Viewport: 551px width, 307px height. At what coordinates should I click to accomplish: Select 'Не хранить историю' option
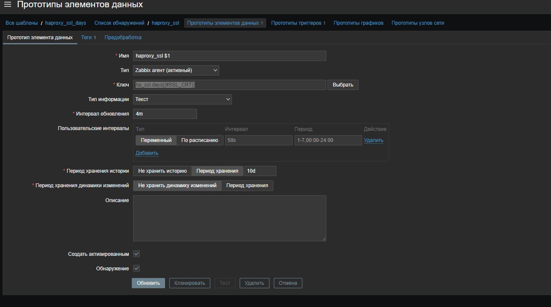point(162,171)
